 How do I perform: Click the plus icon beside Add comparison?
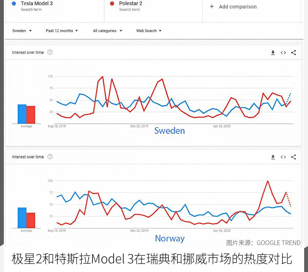(x=212, y=6)
